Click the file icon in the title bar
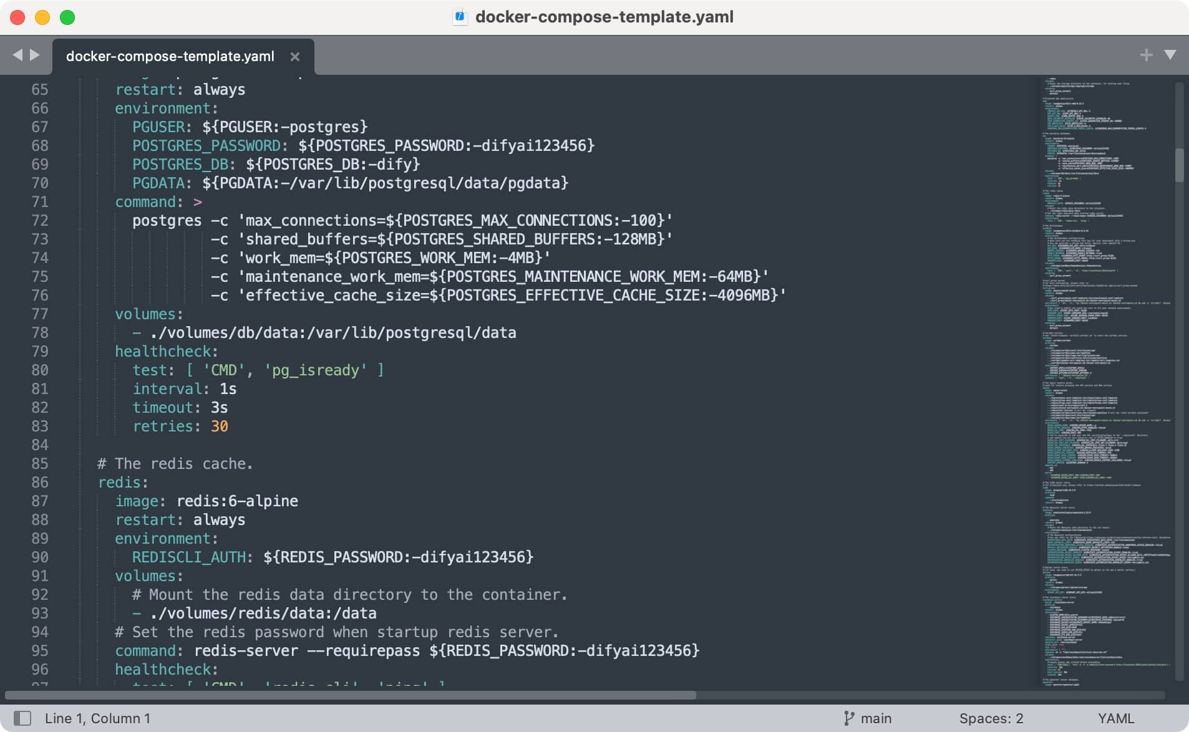The width and height of the screenshot is (1189, 732). (x=460, y=17)
